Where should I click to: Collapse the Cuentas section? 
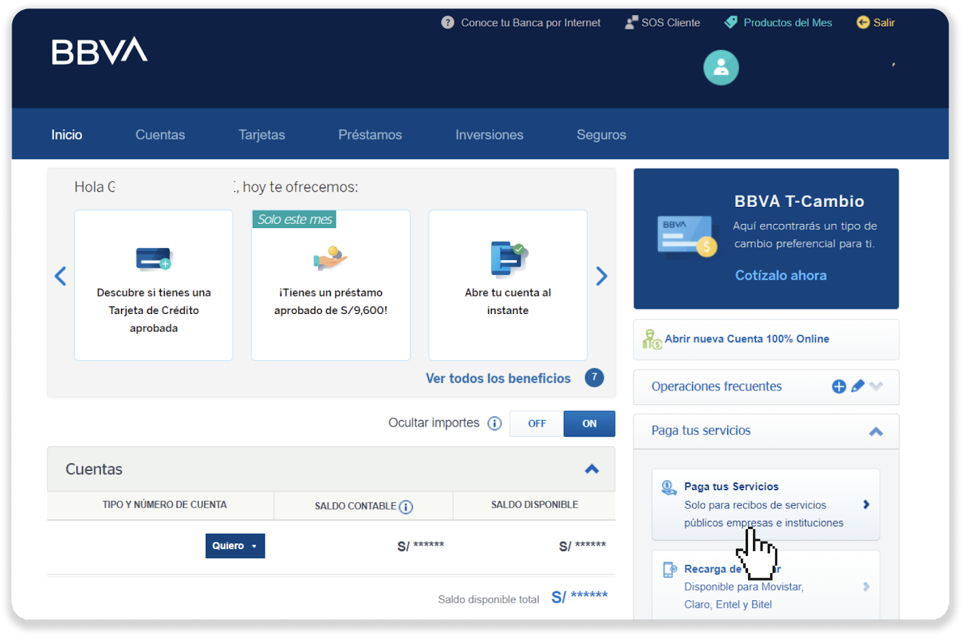pos(592,469)
